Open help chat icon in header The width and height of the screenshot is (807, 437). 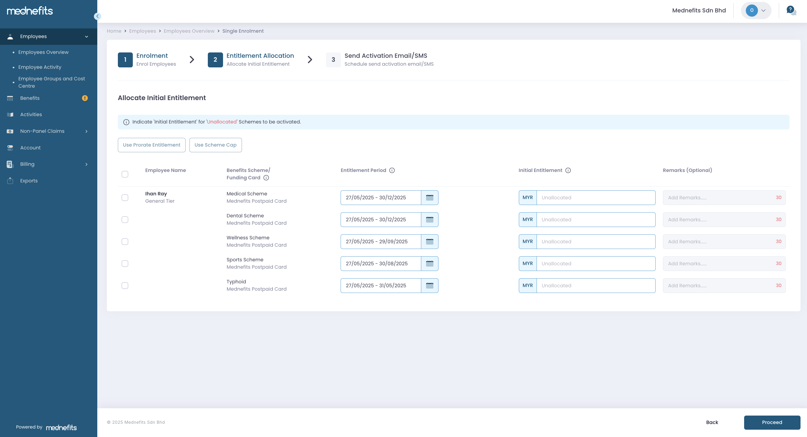791,10
